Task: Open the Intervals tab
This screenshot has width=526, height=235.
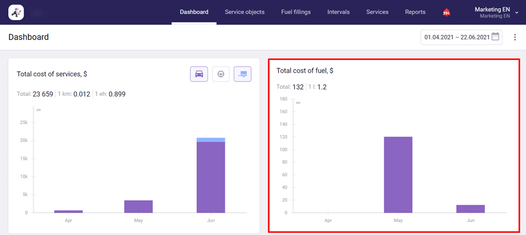Action: click(x=338, y=12)
